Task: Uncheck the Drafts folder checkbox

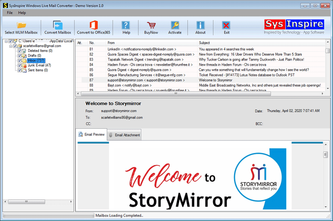Action: click(20, 56)
